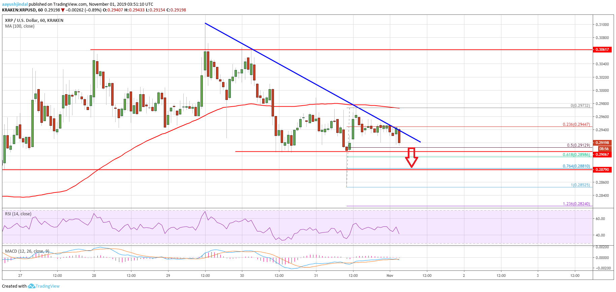Click the 0.29067 support price tag
This screenshot has height=292, width=616.
pyautogui.click(x=602, y=154)
